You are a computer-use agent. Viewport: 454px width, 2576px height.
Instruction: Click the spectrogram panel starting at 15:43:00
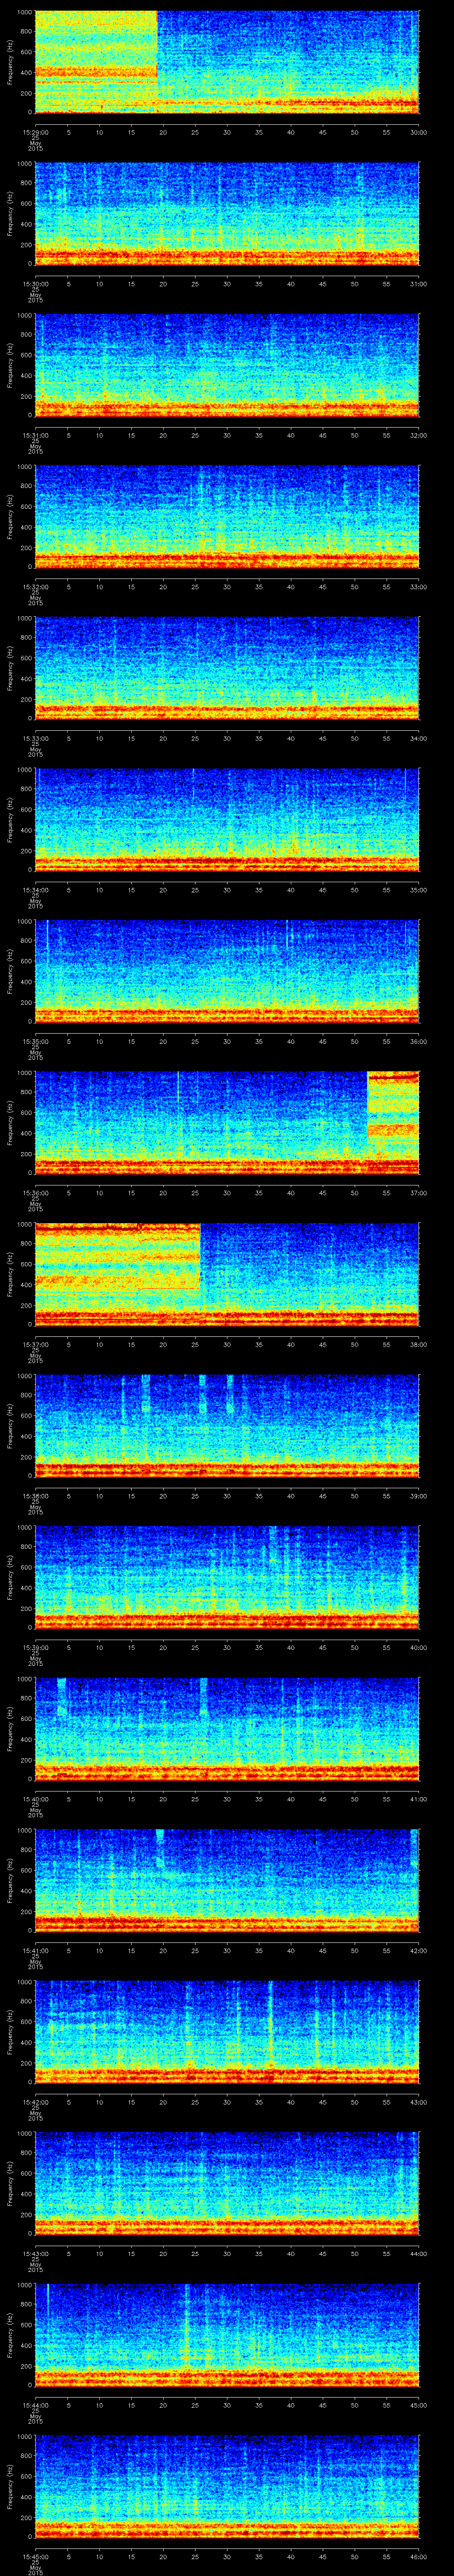(x=227, y=2183)
